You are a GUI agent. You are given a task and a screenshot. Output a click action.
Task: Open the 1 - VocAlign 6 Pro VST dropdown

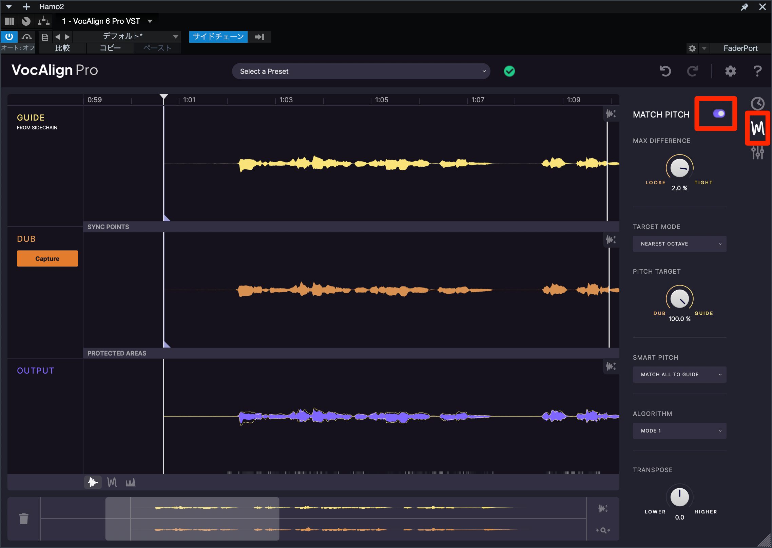[x=107, y=21]
